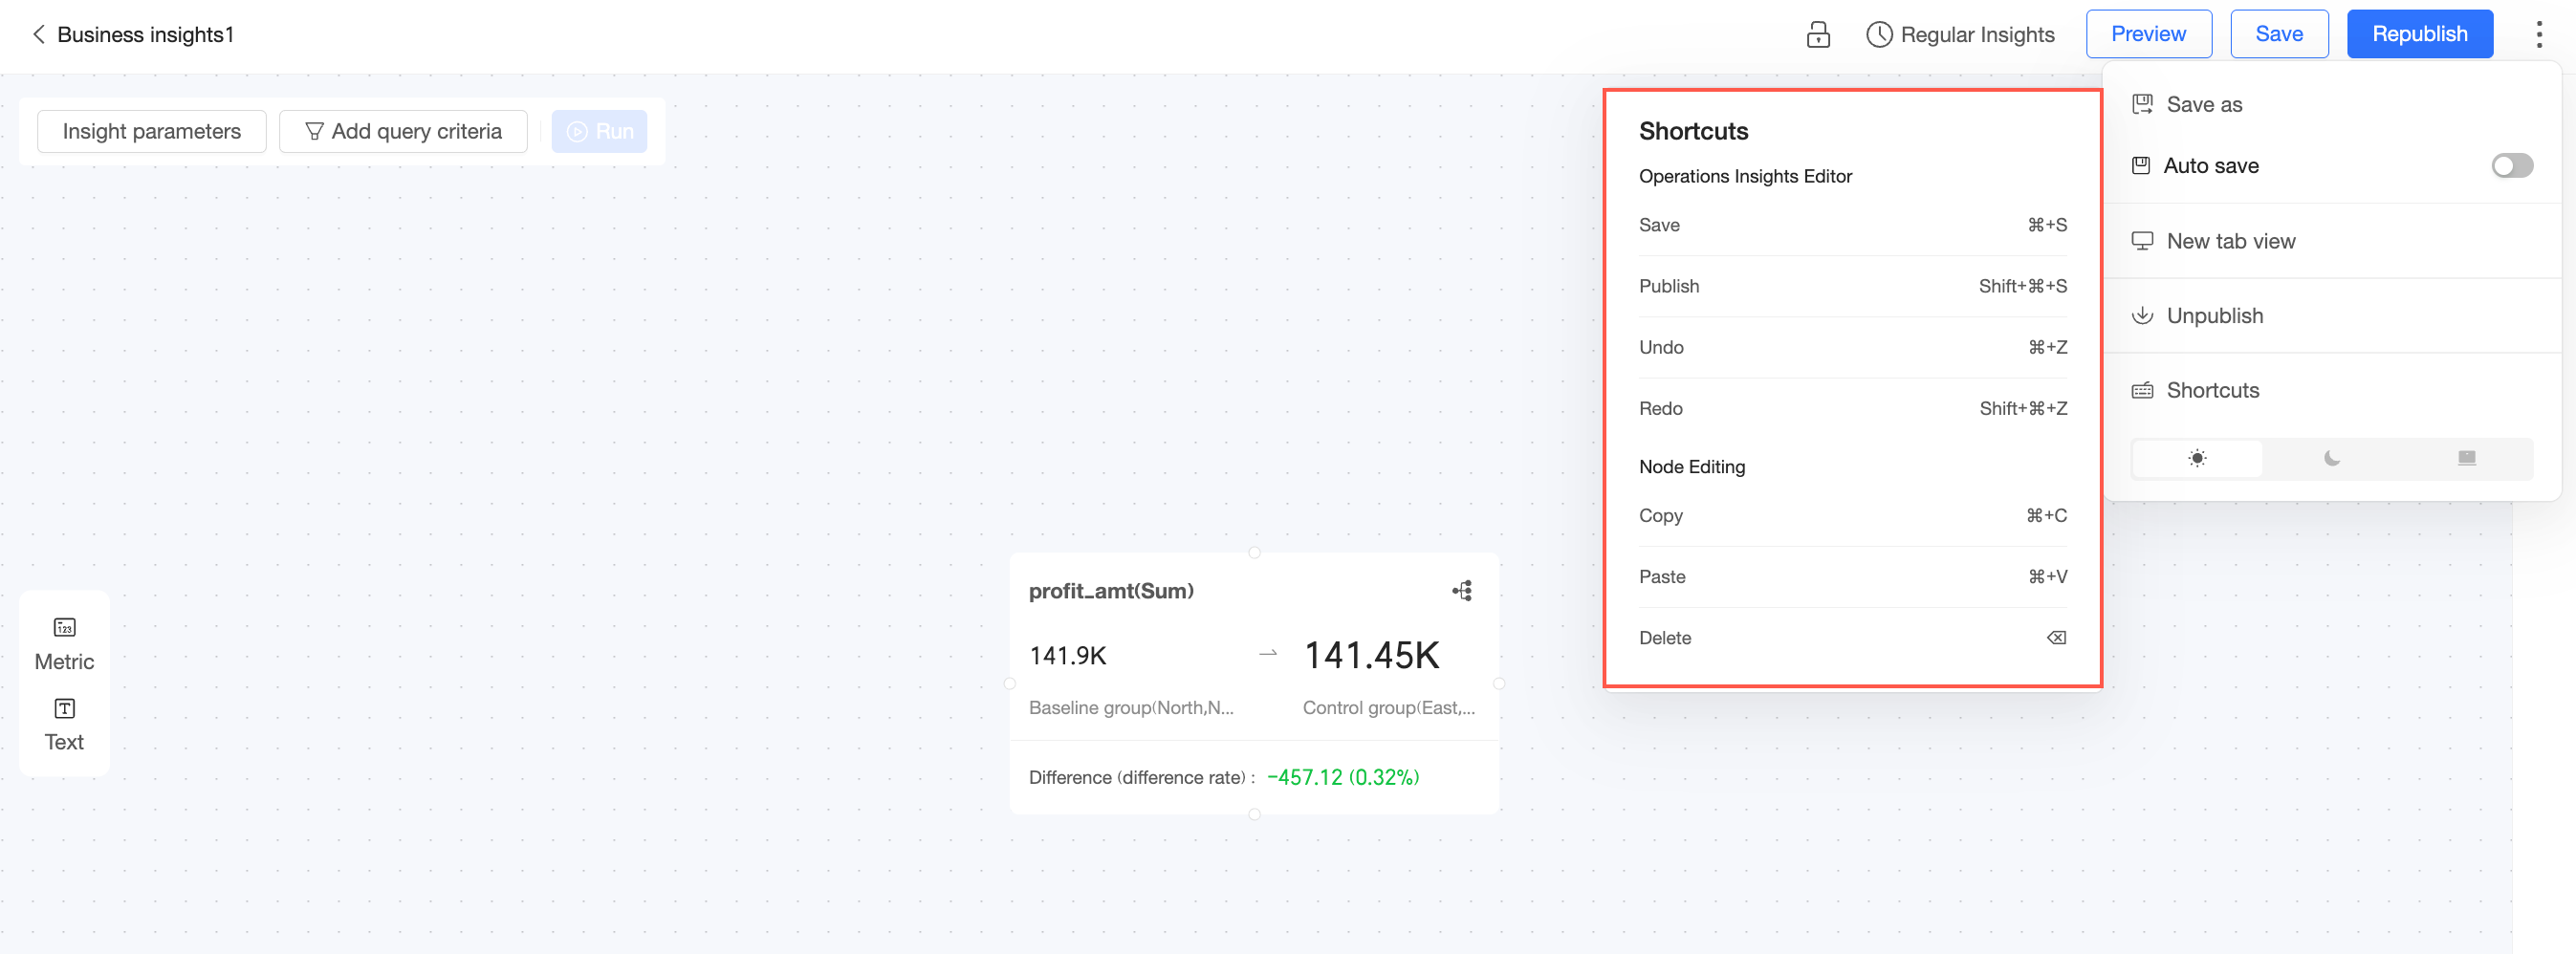The width and height of the screenshot is (2576, 954).
Task: Click the Paste shortcut row
Action: point(1852,577)
